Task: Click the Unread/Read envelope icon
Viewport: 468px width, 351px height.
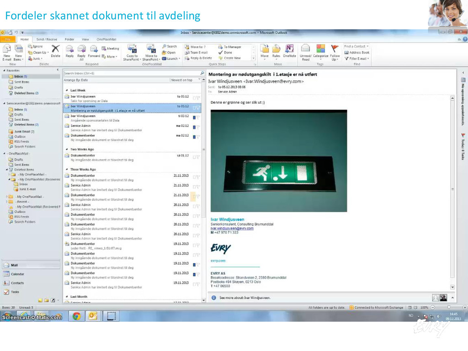Action: coord(305,48)
